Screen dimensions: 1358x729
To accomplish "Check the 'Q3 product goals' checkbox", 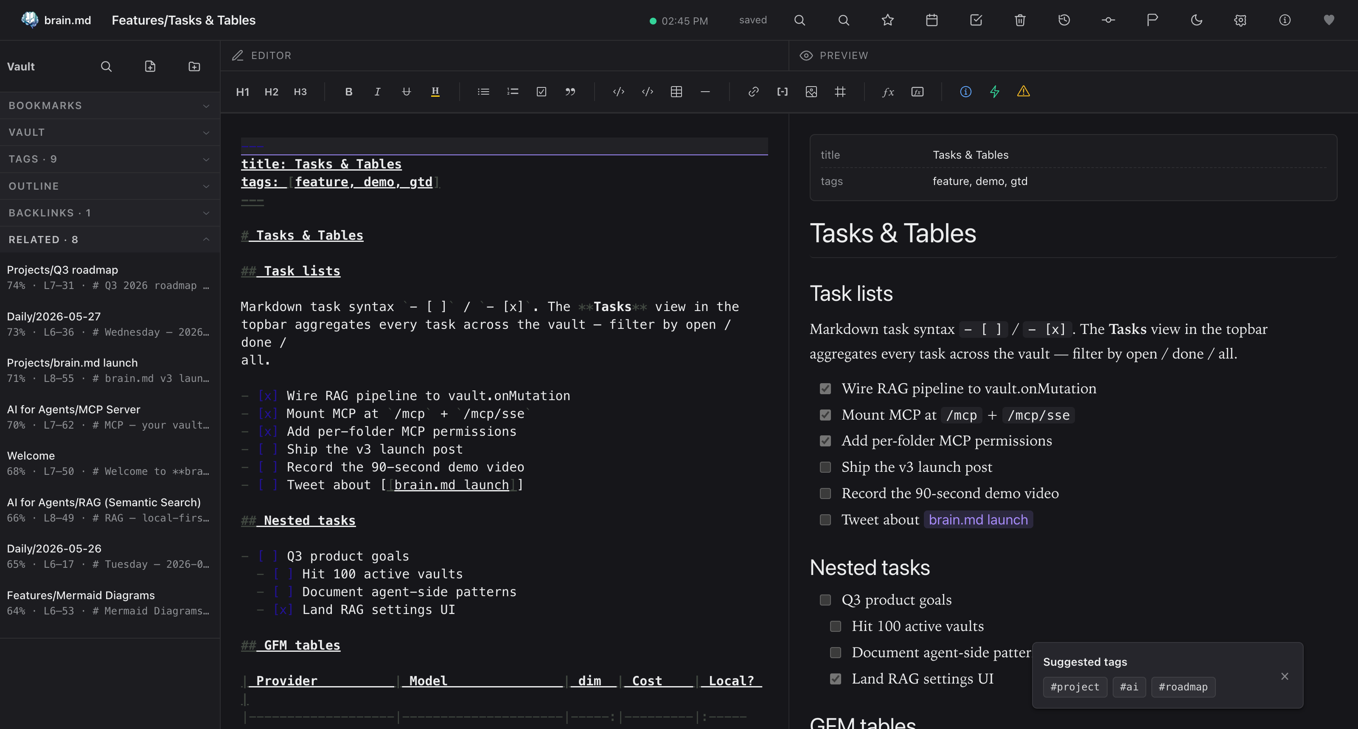I will 825,600.
